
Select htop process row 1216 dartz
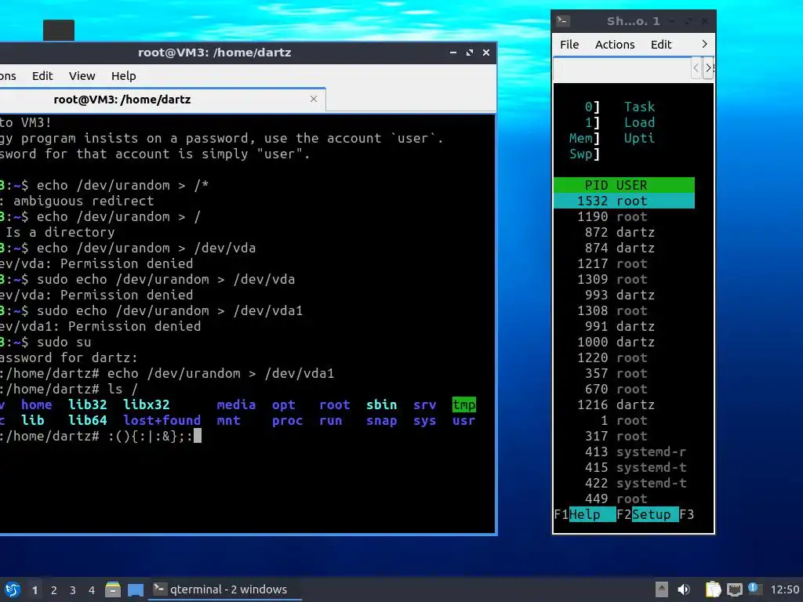(623, 405)
